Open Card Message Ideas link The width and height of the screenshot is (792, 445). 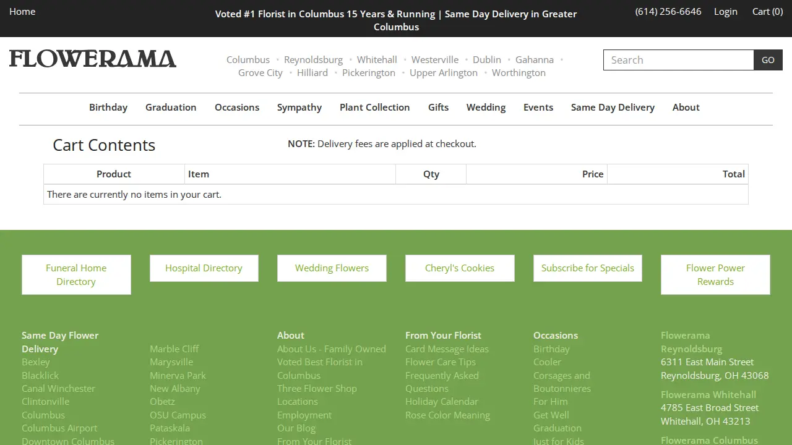tap(447, 349)
